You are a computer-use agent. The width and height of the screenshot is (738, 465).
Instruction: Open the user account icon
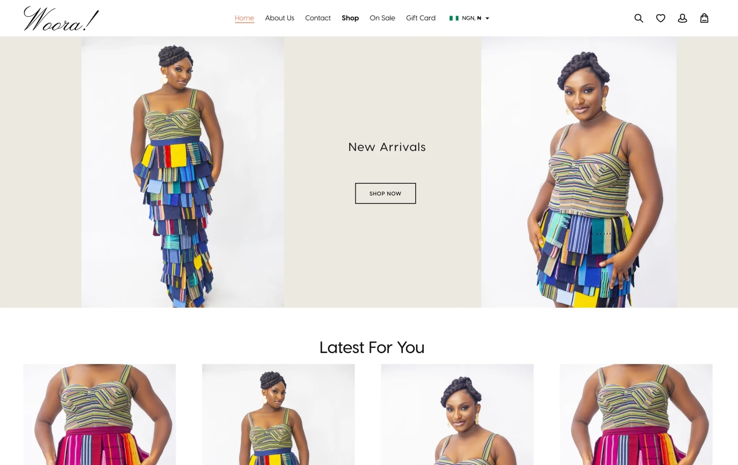click(x=682, y=18)
